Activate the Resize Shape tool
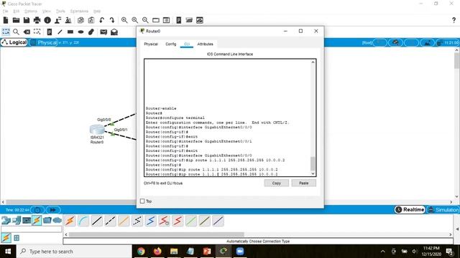Image resolution: width=460 pixels, height=258 pixels. (37, 32)
